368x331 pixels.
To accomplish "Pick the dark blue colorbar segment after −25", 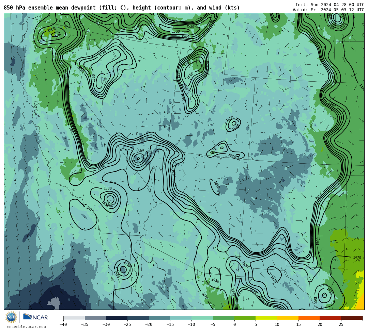I will [138, 318].
